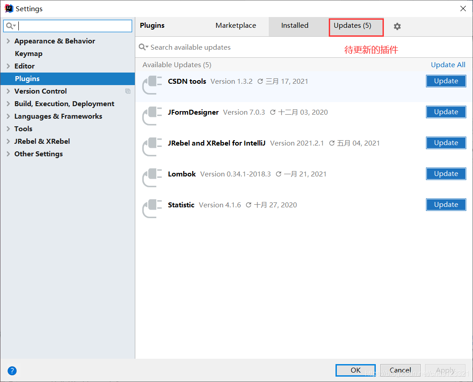Confirm with the OK button

[355, 370]
